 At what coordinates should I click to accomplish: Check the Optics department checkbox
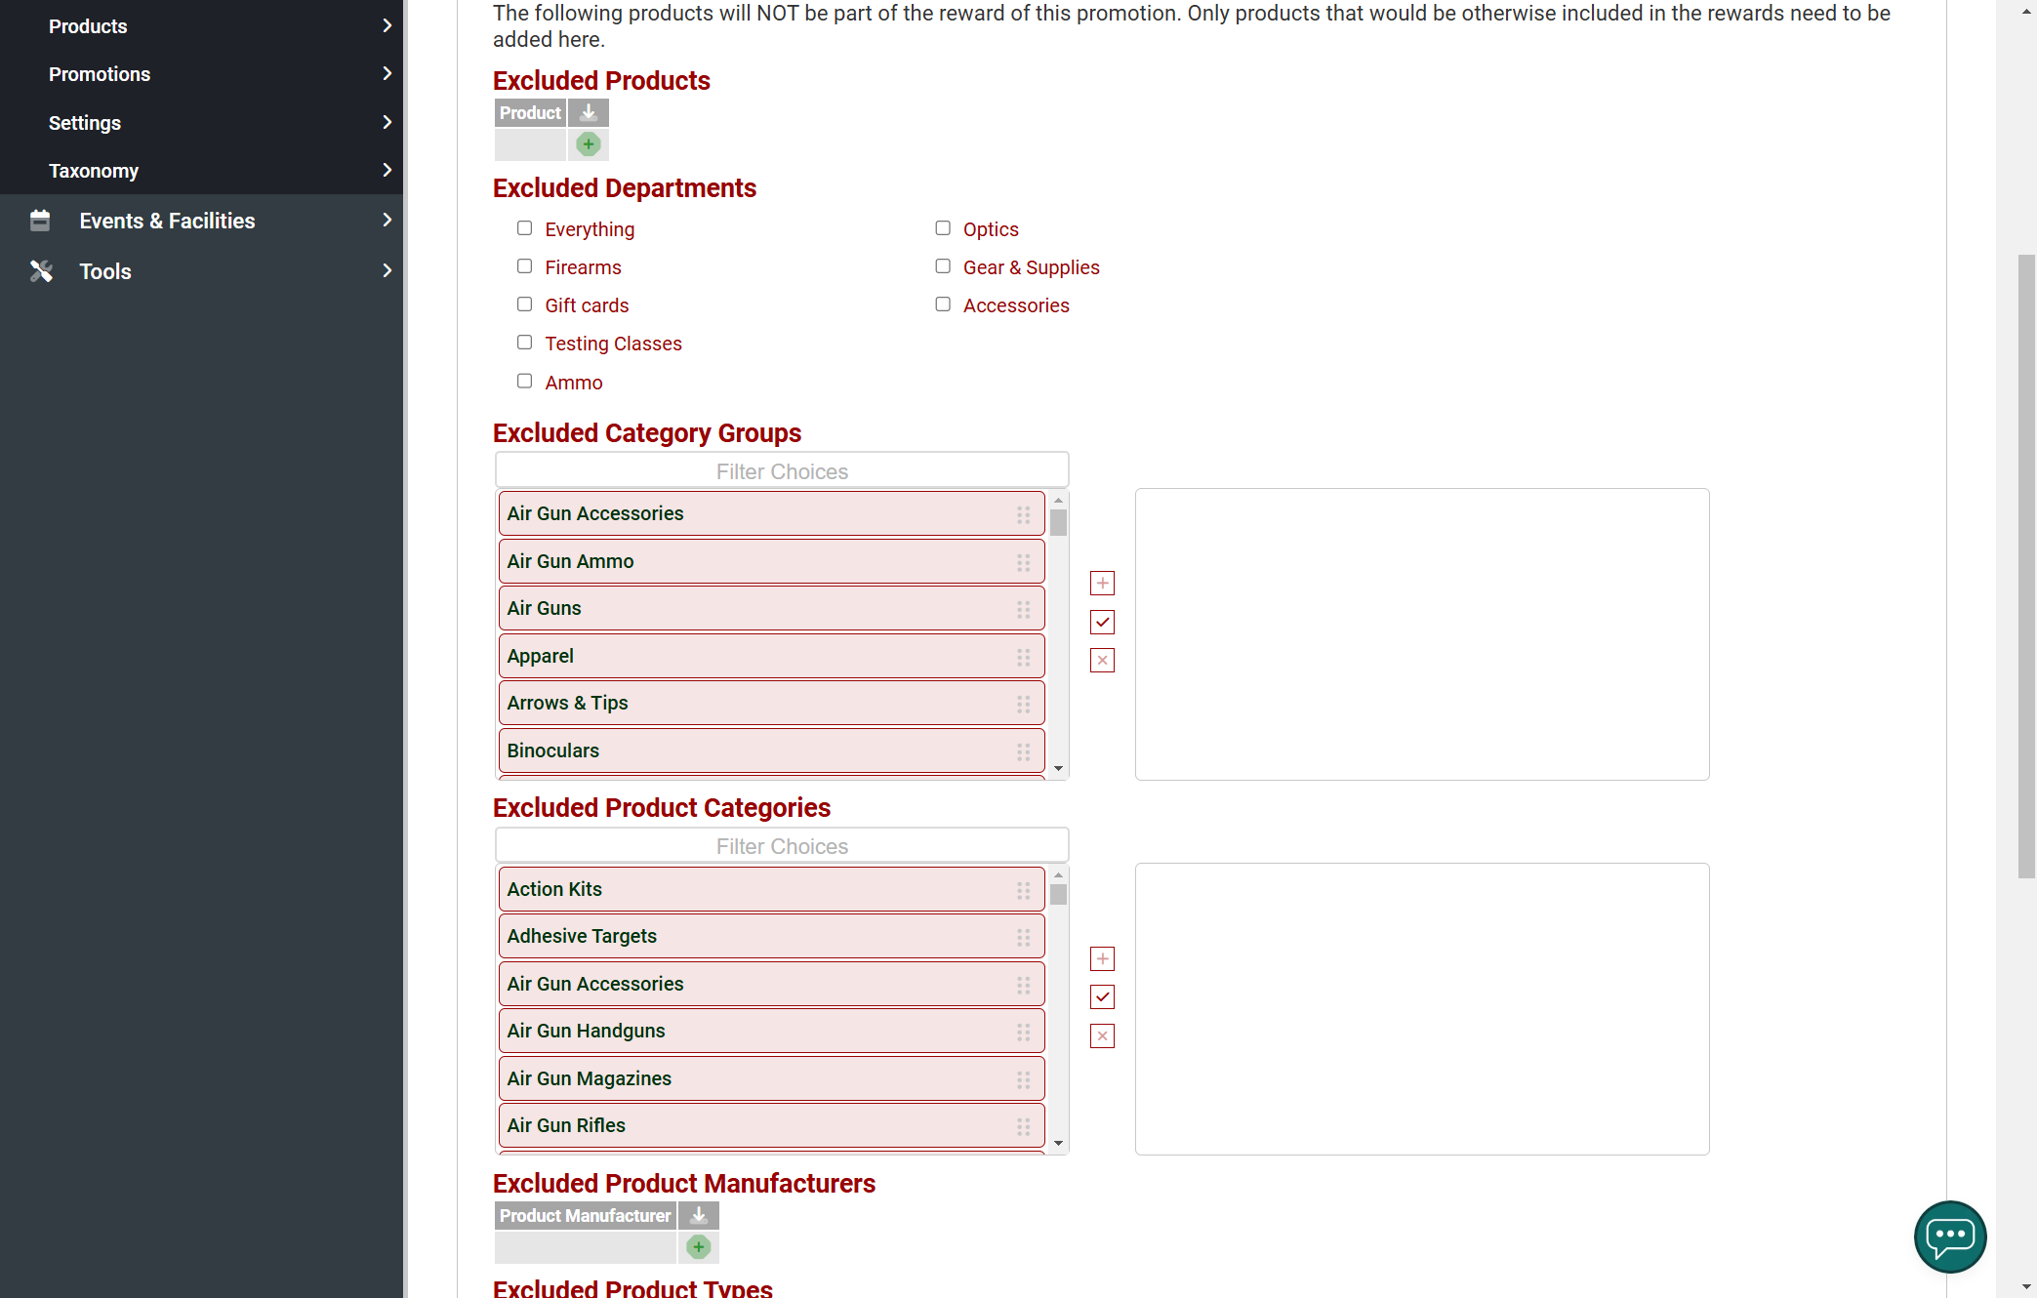[x=943, y=228]
